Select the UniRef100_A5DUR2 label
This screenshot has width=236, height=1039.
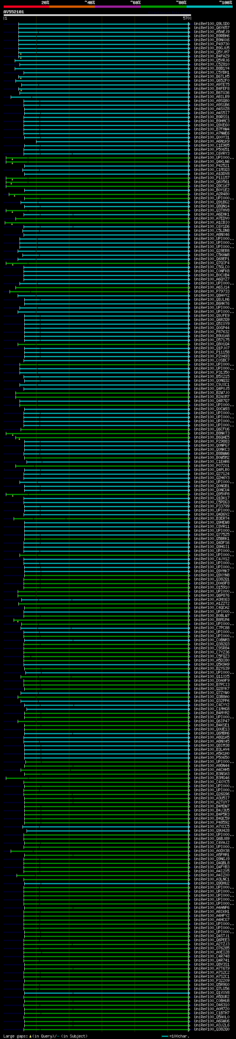tap(211, 997)
